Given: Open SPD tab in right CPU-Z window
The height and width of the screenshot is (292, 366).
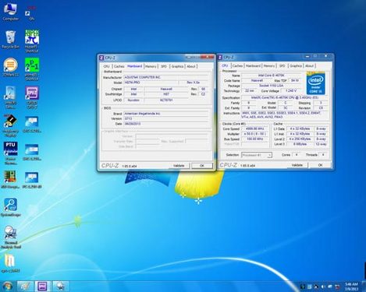Looking at the screenshot, I should [x=282, y=66].
